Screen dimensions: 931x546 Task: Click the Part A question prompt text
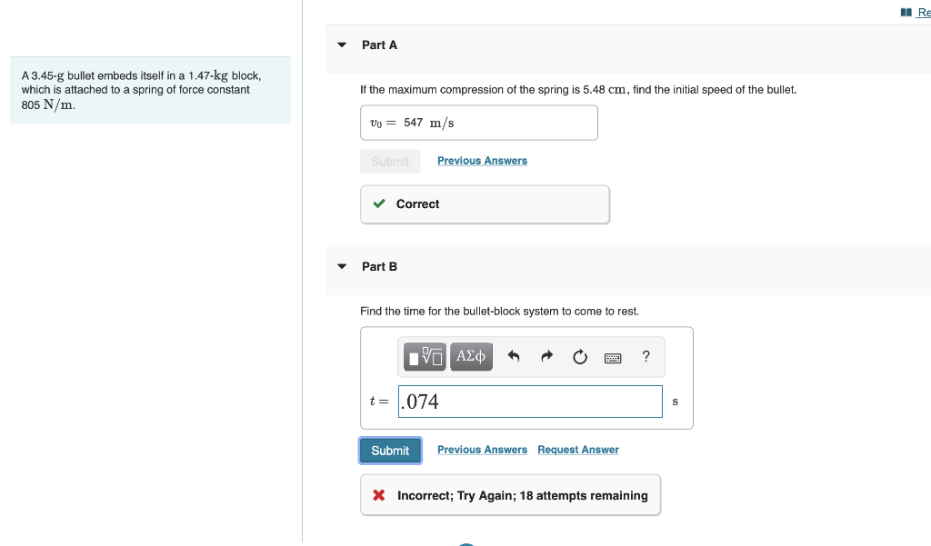pyautogui.click(x=578, y=90)
